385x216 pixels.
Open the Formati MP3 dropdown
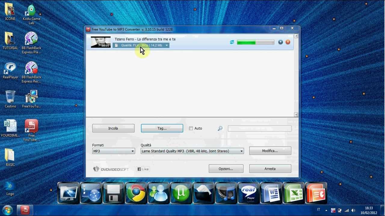click(113, 151)
